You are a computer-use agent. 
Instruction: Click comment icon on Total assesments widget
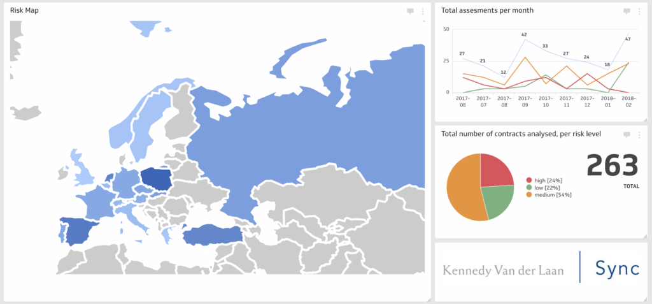tap(627, 11)
